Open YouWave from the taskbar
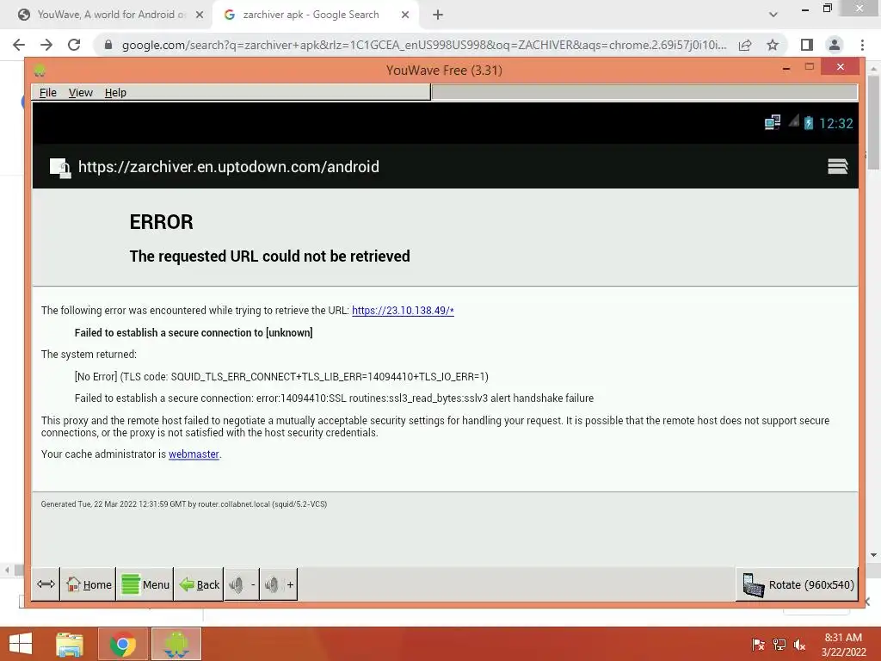The width and height of the screenshot is (881, 661). [x=176, y=644]
